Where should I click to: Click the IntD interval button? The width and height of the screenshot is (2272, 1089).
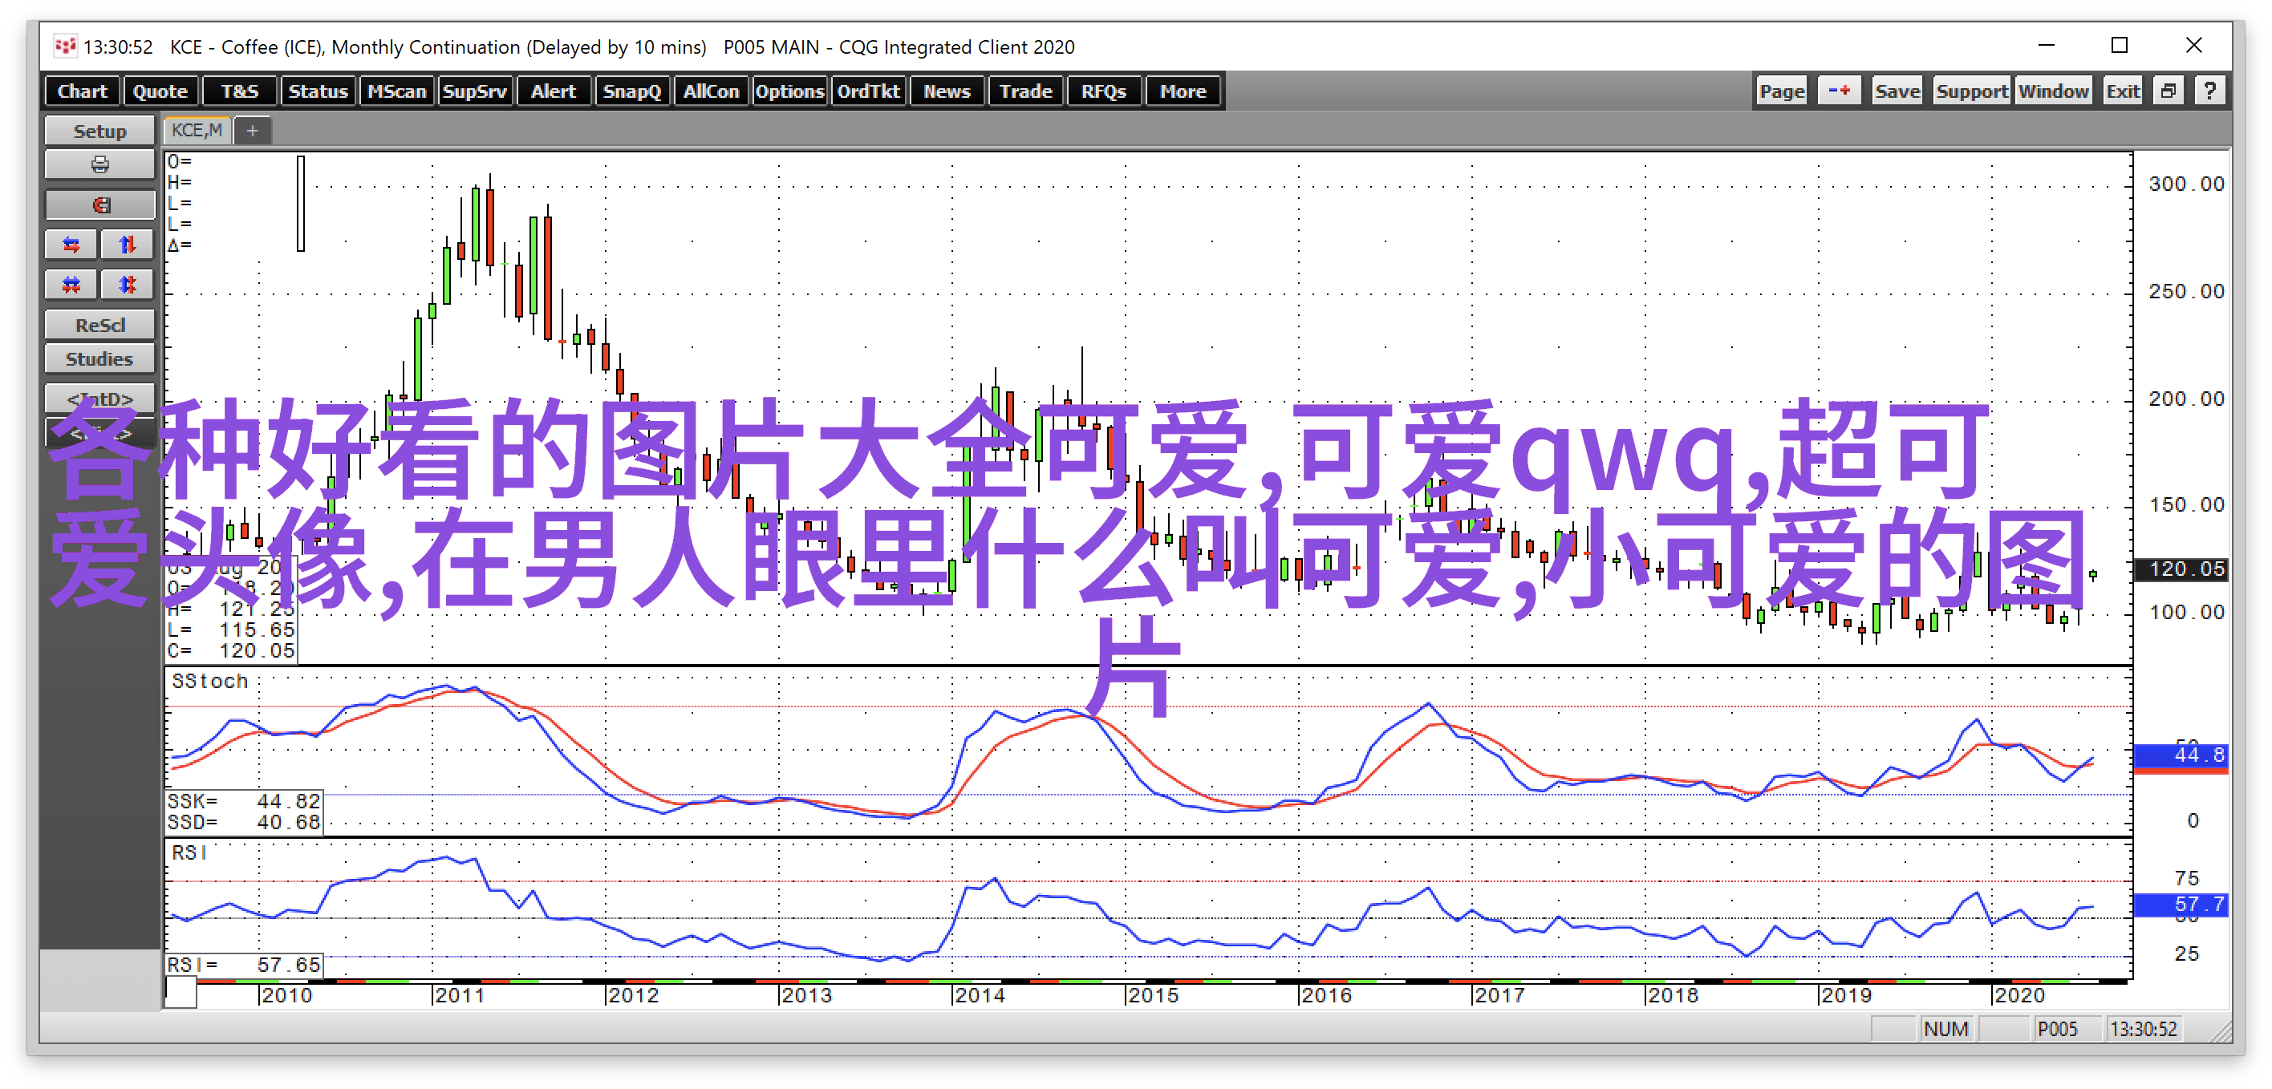pyautogui.click(x=99, y=398)
